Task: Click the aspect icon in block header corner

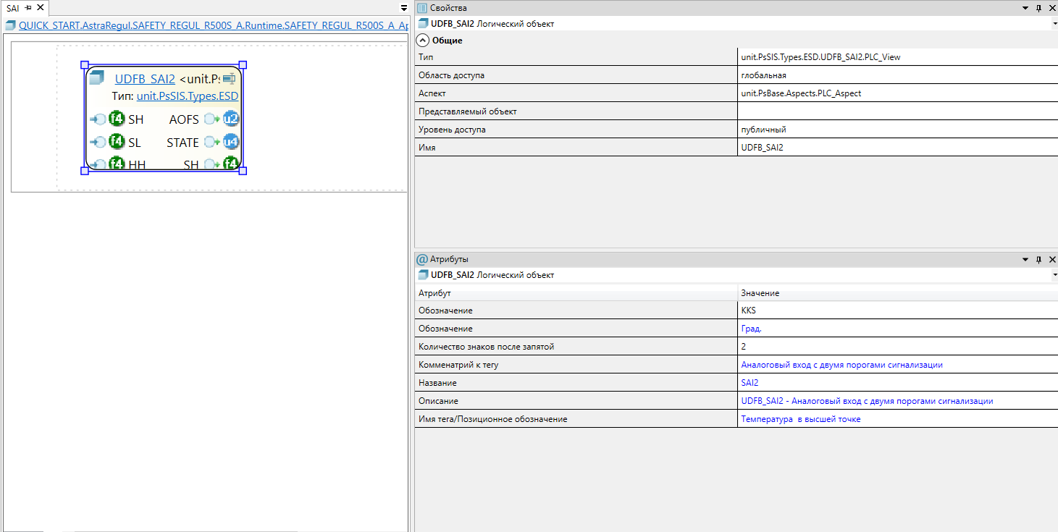Action: point(229,79)
